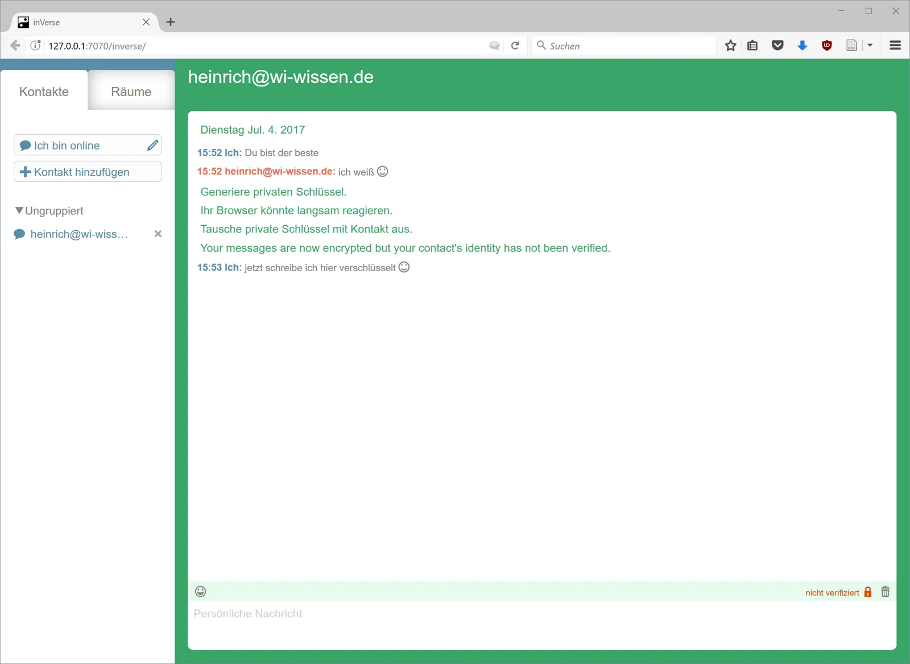Image resolution: width=910 pixels, height=664 pixels.
Task: Toggle the 'nicht verifiziert' encryption status
Action: point(832,592)
